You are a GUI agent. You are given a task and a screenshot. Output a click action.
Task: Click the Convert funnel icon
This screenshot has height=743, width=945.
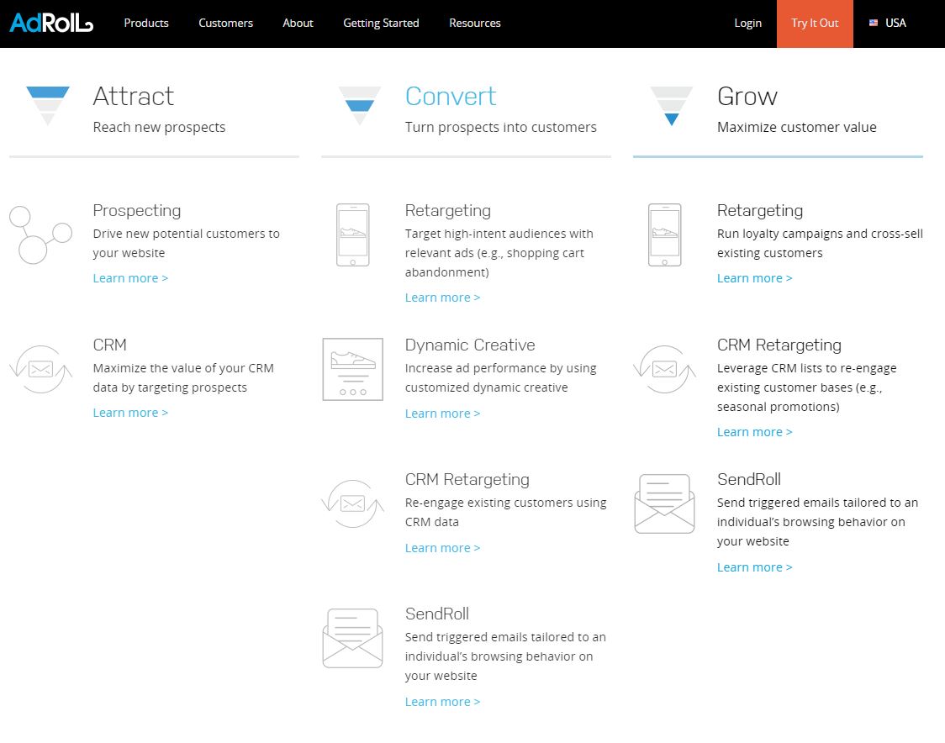(x=360, y=105)
